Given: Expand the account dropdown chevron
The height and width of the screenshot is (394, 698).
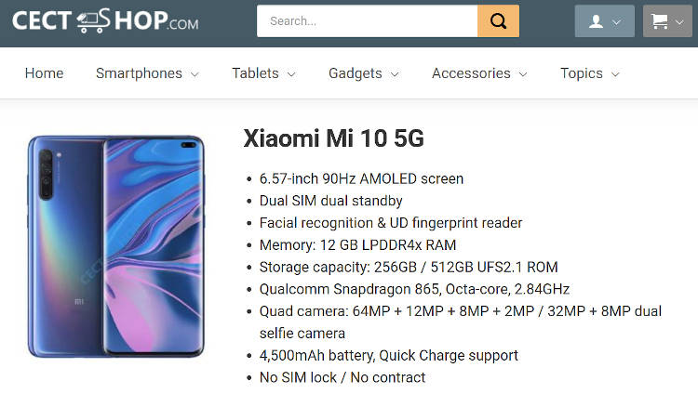Looking at the screenshot, I should click(x=616, y=21).
